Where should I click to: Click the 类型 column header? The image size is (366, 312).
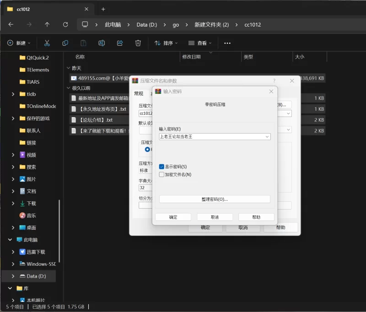click(x=248, y=57)
